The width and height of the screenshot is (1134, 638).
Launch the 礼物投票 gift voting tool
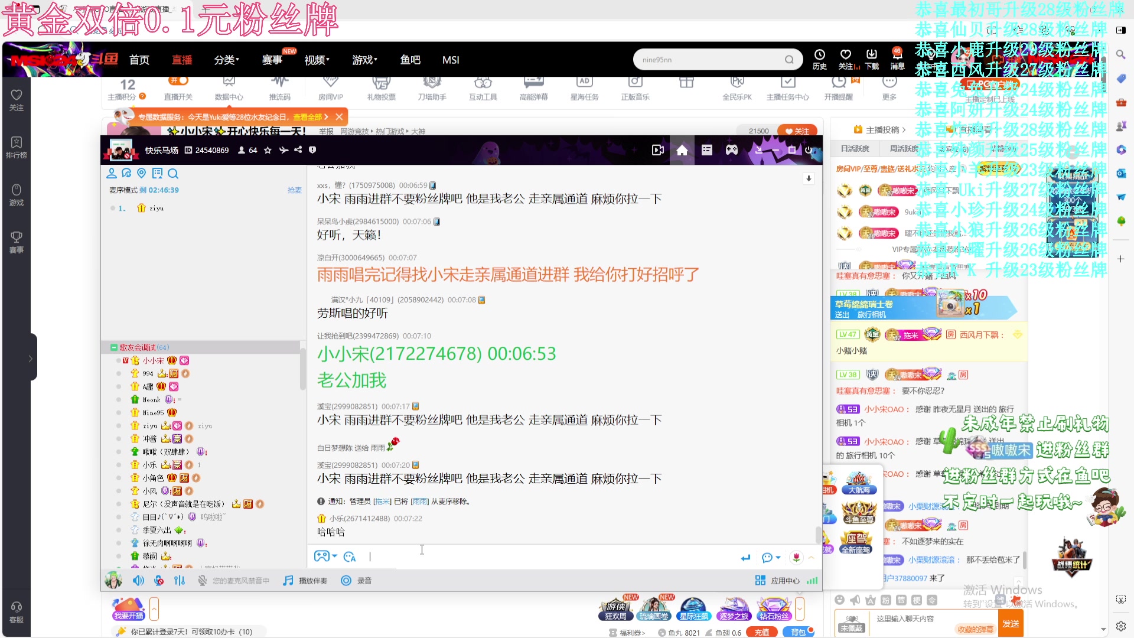pos(381,89)
